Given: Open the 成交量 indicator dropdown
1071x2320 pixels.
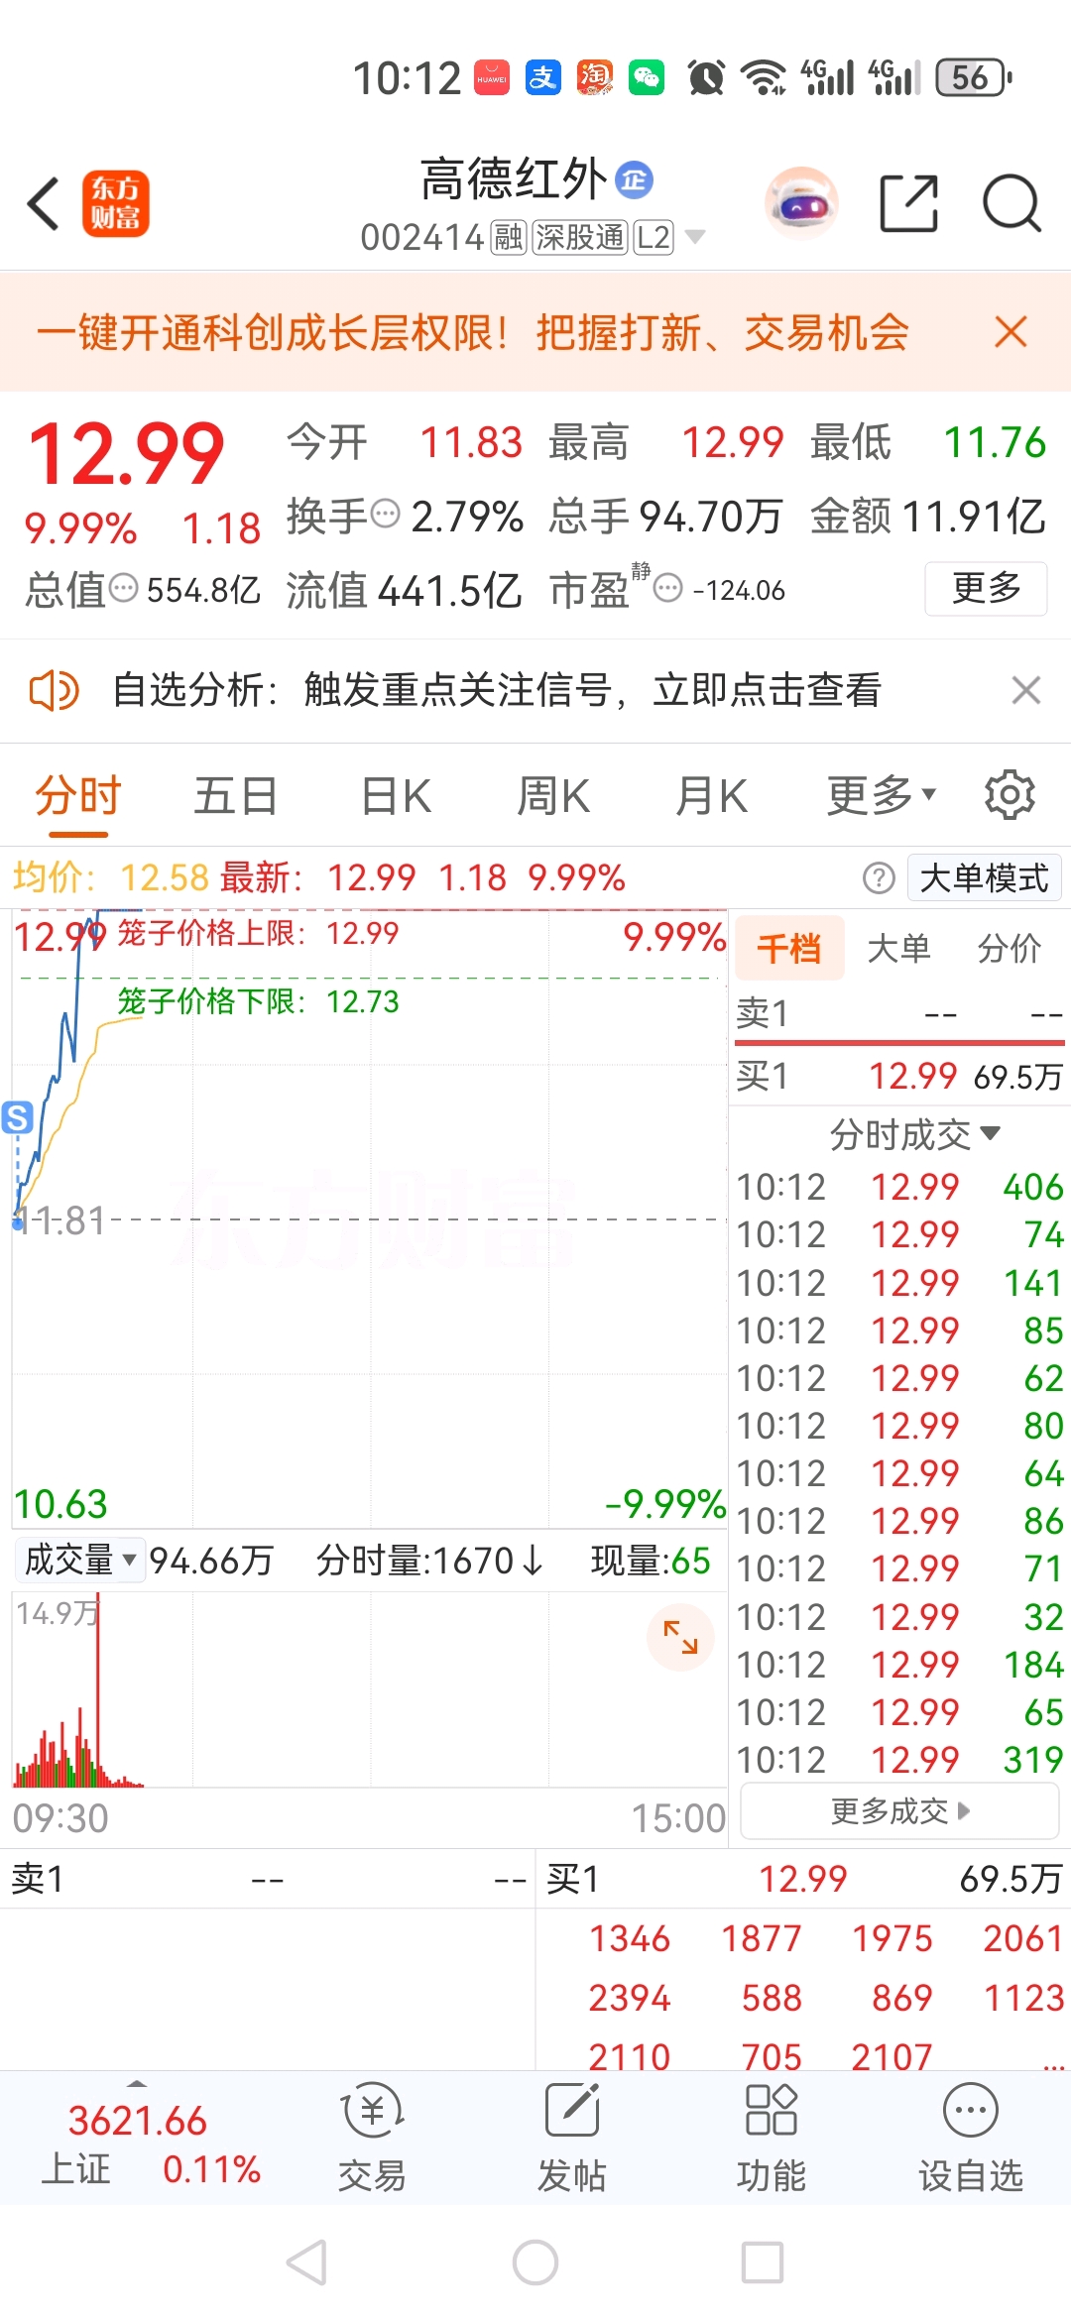Looking at the screenshot, I should coord(81,1560).
